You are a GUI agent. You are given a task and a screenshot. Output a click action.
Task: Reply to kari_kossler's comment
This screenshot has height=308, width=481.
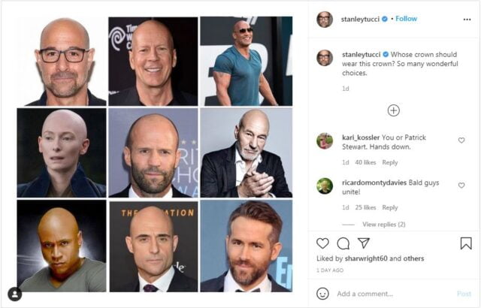tap(389, 162)
